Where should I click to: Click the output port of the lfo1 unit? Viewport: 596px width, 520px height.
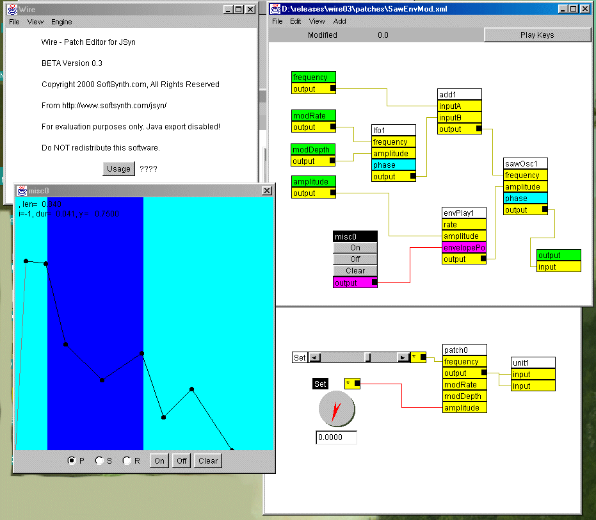pos(413,176)
